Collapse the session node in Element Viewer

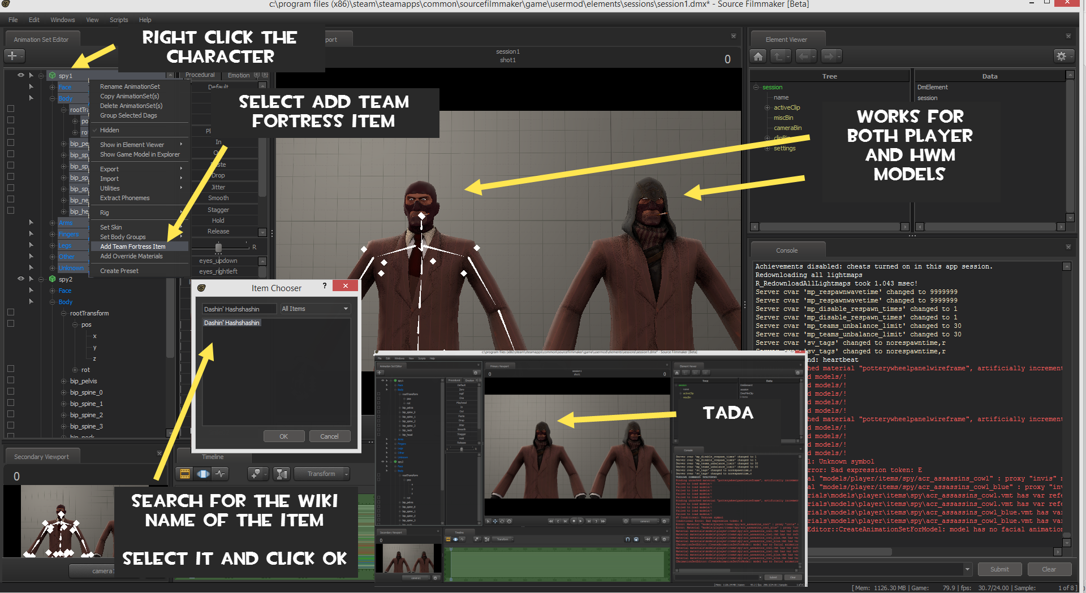[x=756, y=87]
